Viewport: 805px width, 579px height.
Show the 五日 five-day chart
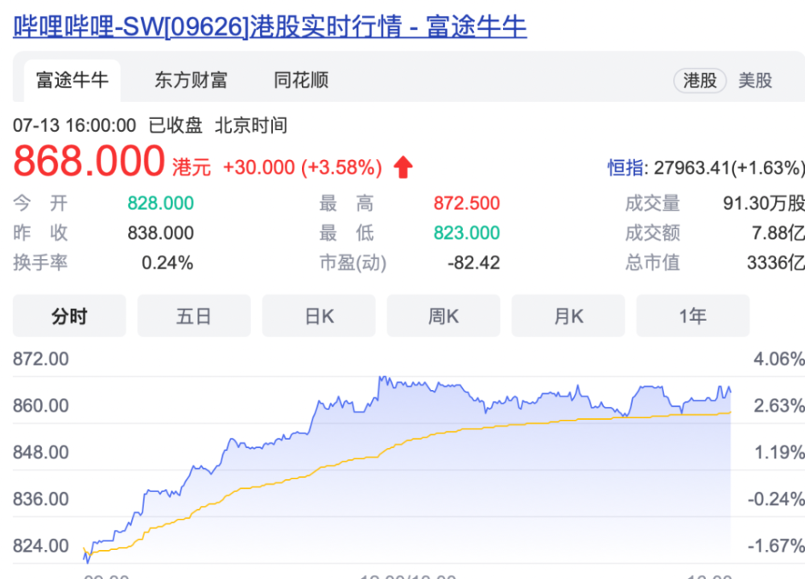tap(194, 316)
